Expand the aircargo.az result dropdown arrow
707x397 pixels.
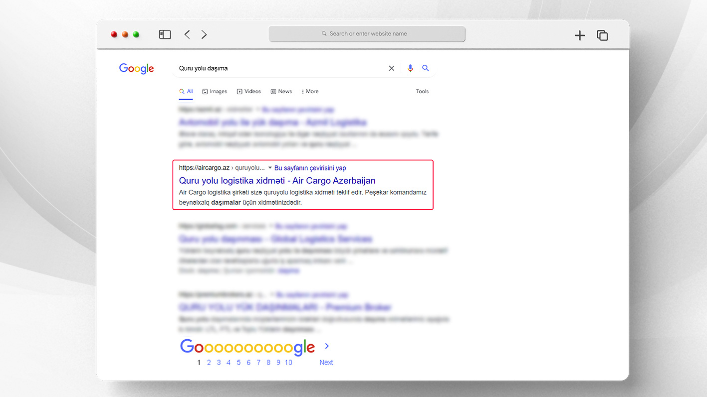[x=270, y=168]
